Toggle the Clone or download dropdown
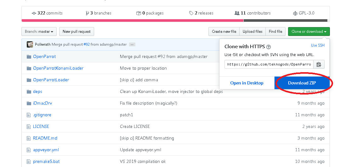The width and height of the screenshot is (340, 167). (309, 32)
